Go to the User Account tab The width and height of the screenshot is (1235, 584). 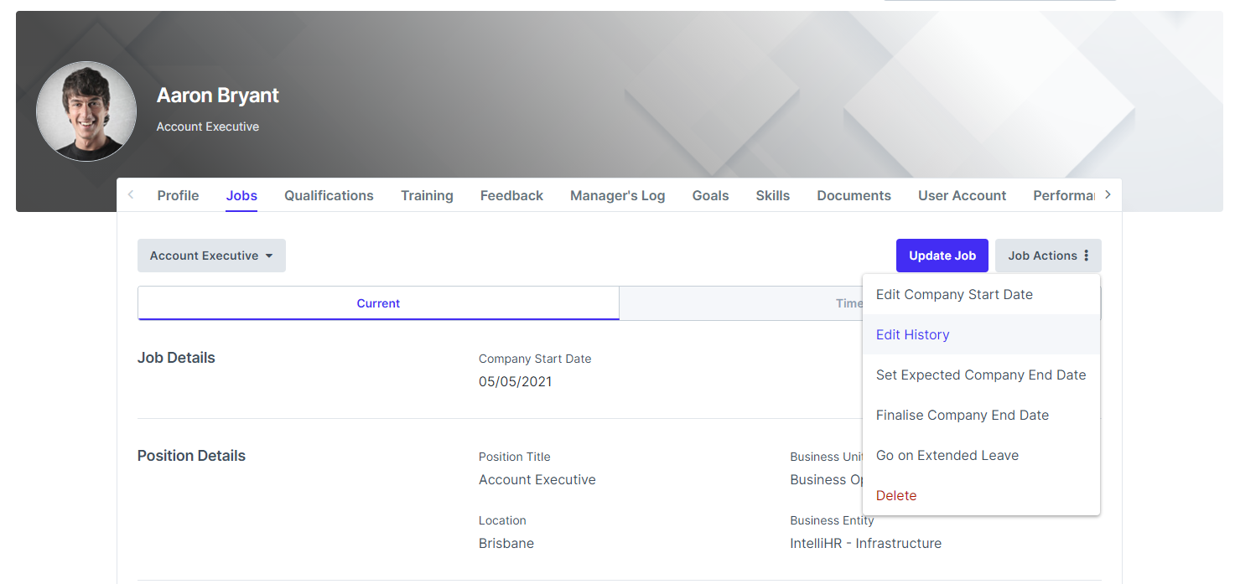point(962,195)
